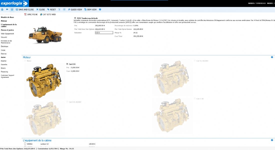Click status bar Prix Total Avec des Options

pyautogui.click(x=17, y=149)
